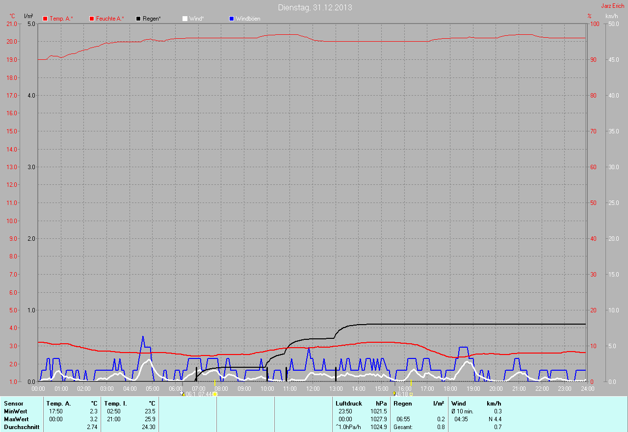Click the Regen table column header
Image resolution: width=628 pixels, height=432 pixels.
click(403, 404)
